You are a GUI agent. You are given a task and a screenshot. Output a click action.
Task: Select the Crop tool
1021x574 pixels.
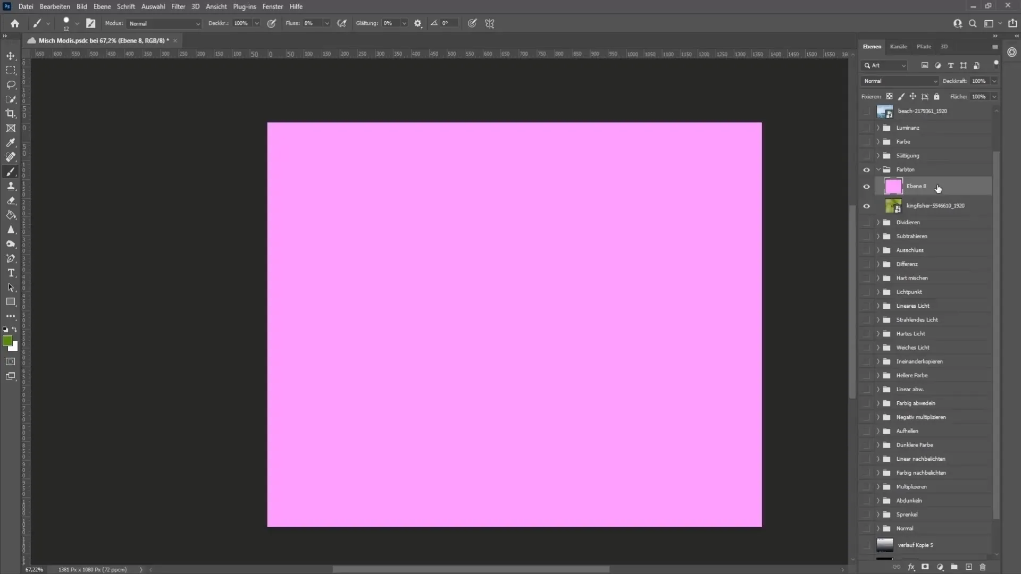10,113
